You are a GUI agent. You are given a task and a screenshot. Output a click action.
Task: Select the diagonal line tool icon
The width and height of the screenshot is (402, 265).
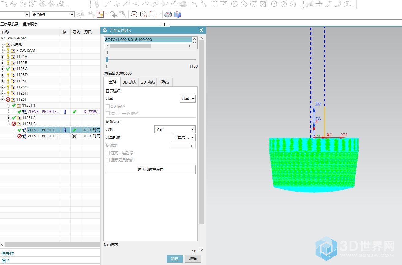[107, 4]
